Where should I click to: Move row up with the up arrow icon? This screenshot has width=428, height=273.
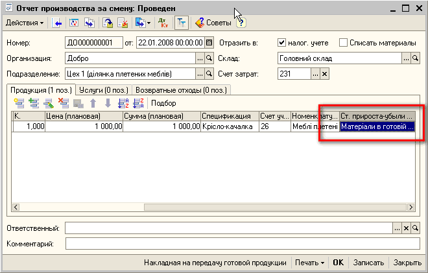93,103
